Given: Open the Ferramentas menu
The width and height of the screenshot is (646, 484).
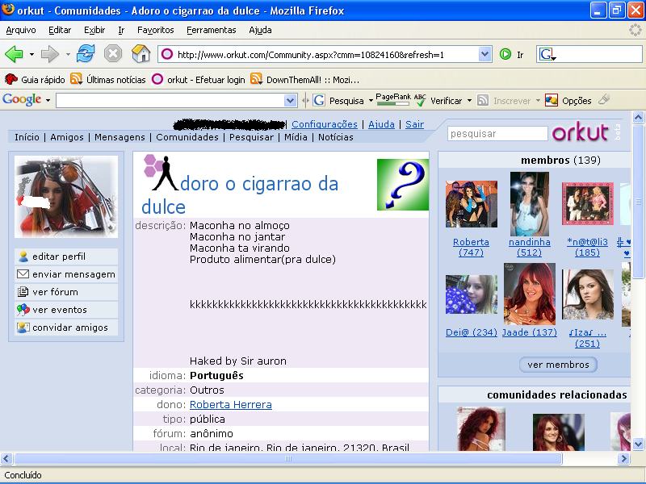Looking at the screenshot, I should [212, 30].
